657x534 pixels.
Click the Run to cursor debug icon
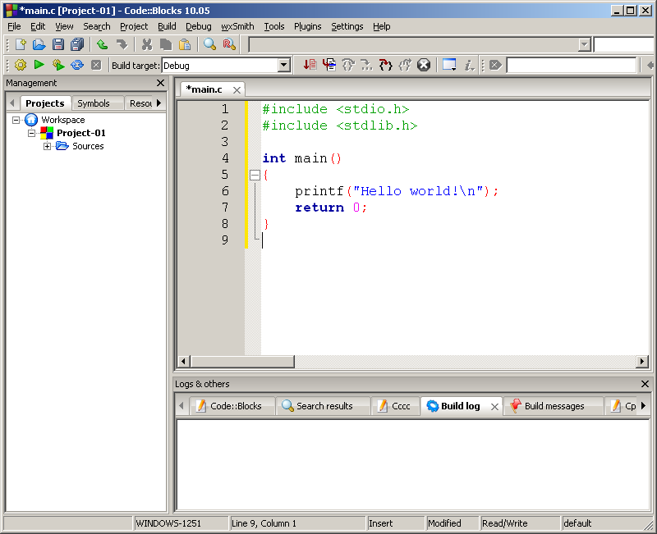click(x=329, y=65)
